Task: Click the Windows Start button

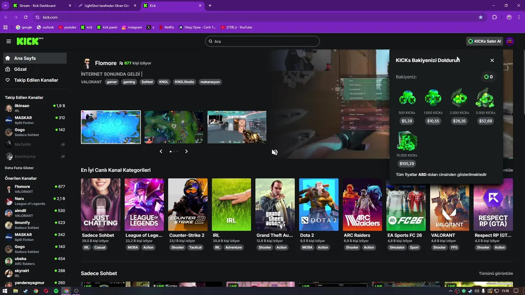Action: tap(5, 291)
